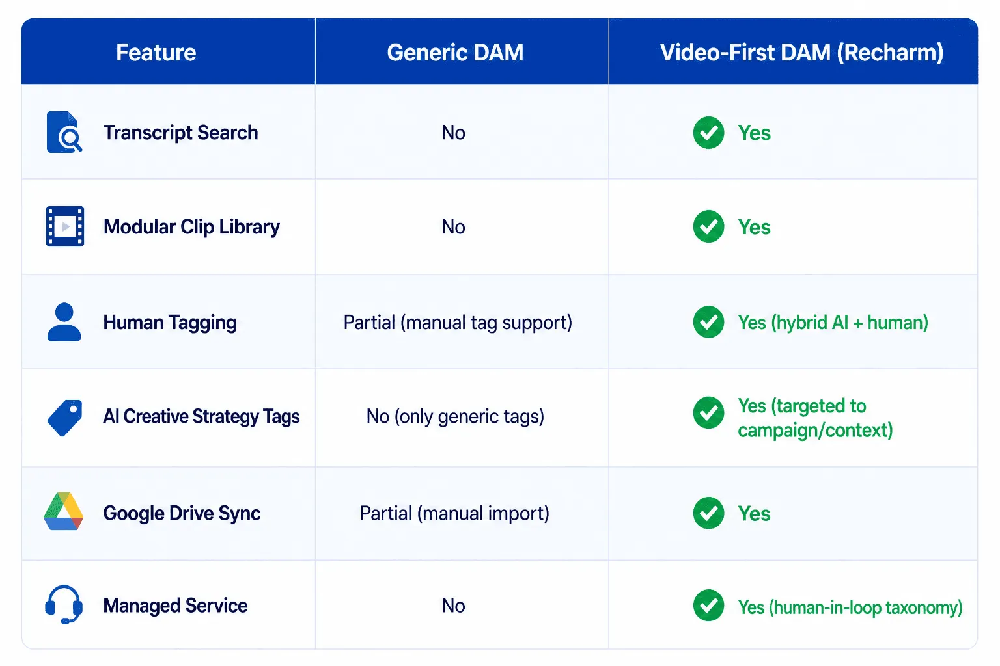Select the Yes text in Transcript Search row
The width and height of the screenshot is (1000, 666).
(754, 133)
